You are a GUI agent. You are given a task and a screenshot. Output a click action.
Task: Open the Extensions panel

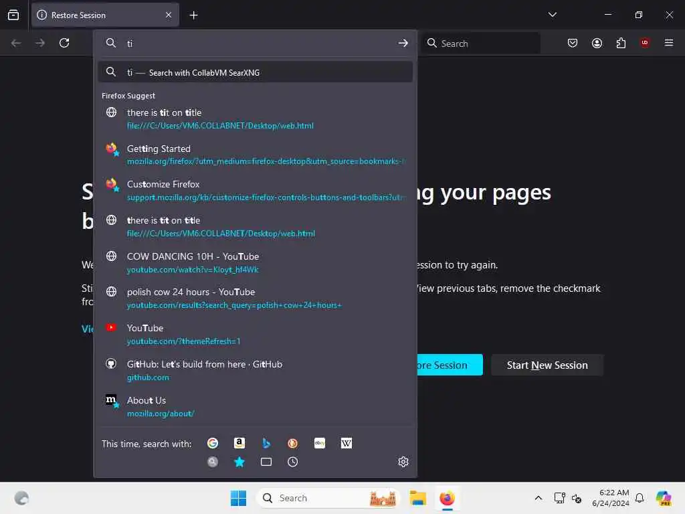point(621,43)
